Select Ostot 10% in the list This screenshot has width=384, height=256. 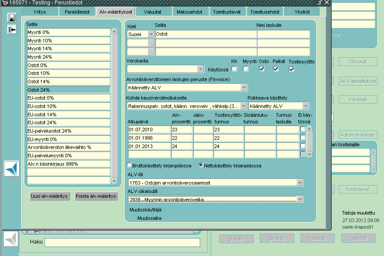coord(69,74)
